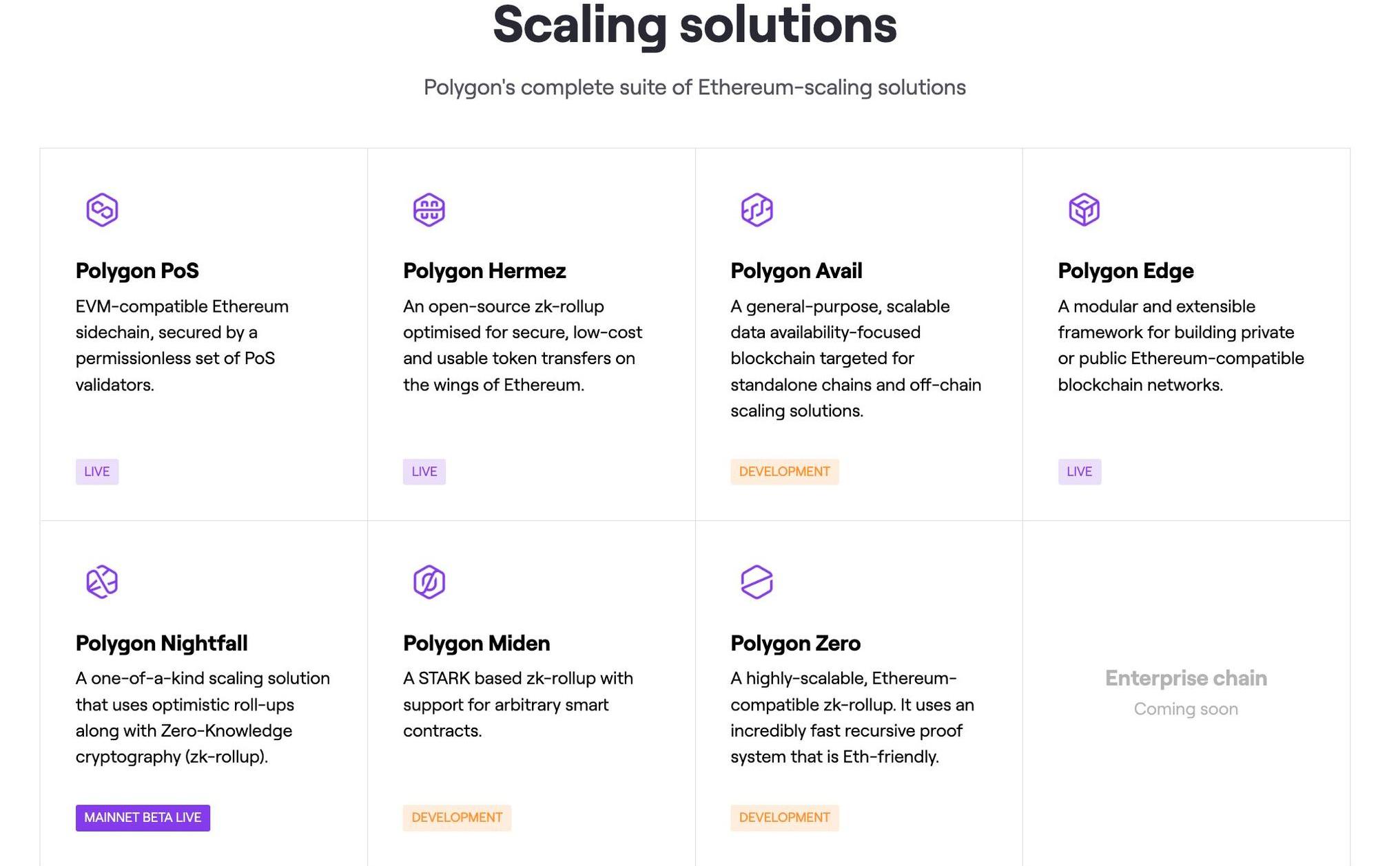Click the DEVELOPMENT badge under Polygon Miden
Image resolution: width=1378 pixels, height=866 pixels.
click(x=457, y=818)
